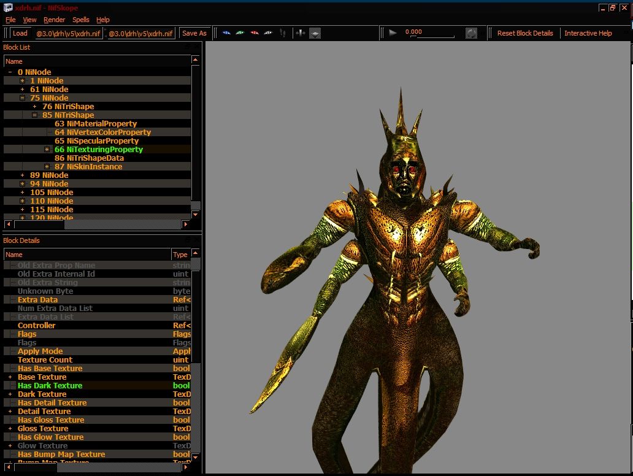The height and width of the screenshot is (476, 633).
Task: Expand 76 NiTriShape
Action: [35, 107]
